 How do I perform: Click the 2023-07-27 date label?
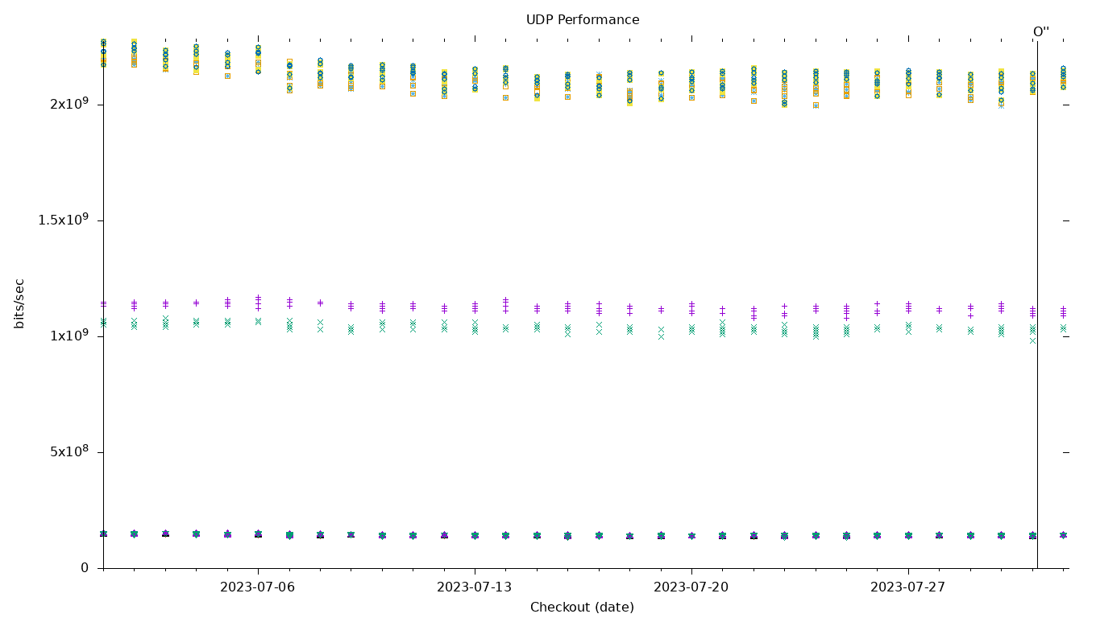pos(908,587)
